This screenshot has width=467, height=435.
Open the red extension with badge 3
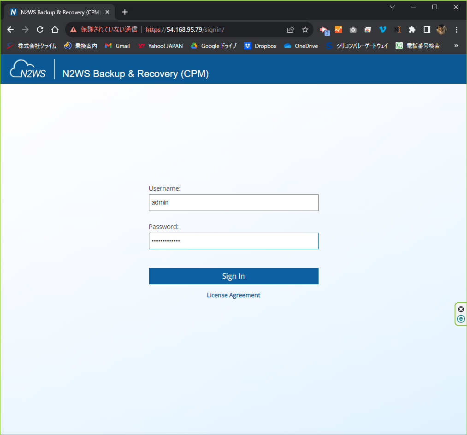tap(325, 30)
